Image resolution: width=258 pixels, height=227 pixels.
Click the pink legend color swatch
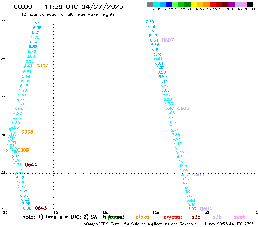click(244, 4)
